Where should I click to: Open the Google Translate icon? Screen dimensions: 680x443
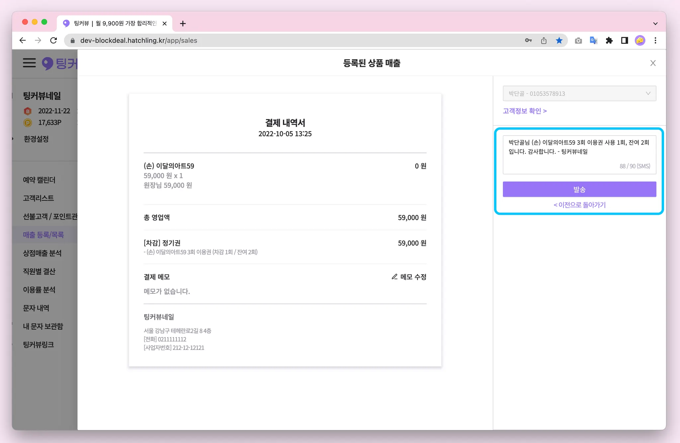point(593,41)
